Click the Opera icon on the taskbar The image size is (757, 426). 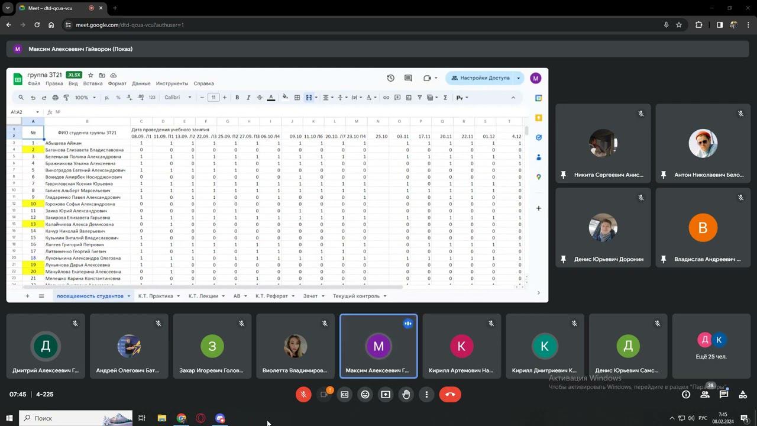[x=201, y=418]
